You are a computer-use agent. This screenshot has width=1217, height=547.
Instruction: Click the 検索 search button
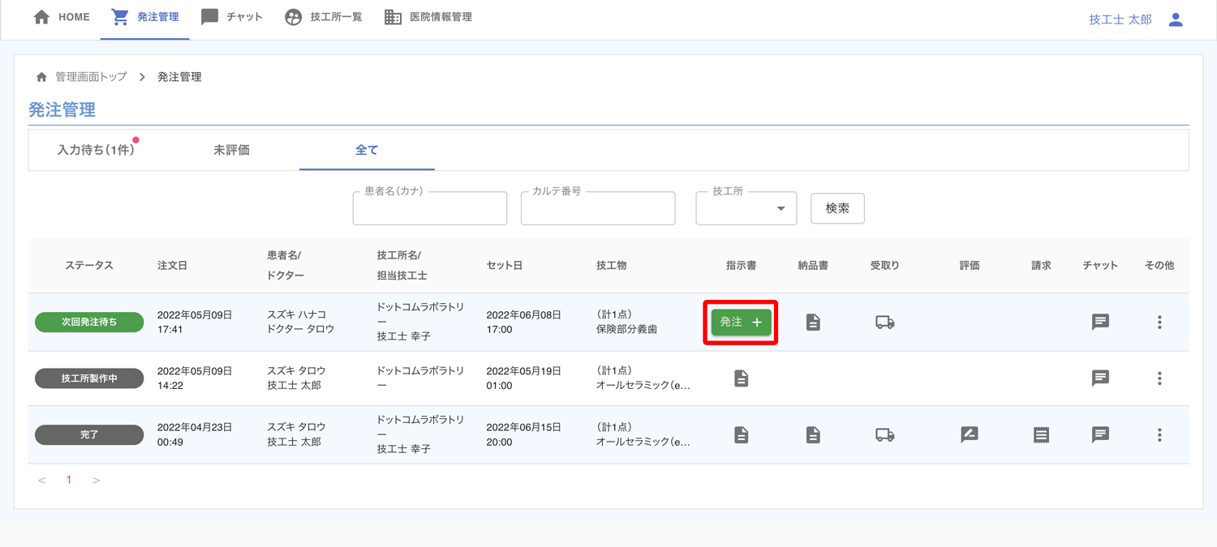(x=837, y=208)
